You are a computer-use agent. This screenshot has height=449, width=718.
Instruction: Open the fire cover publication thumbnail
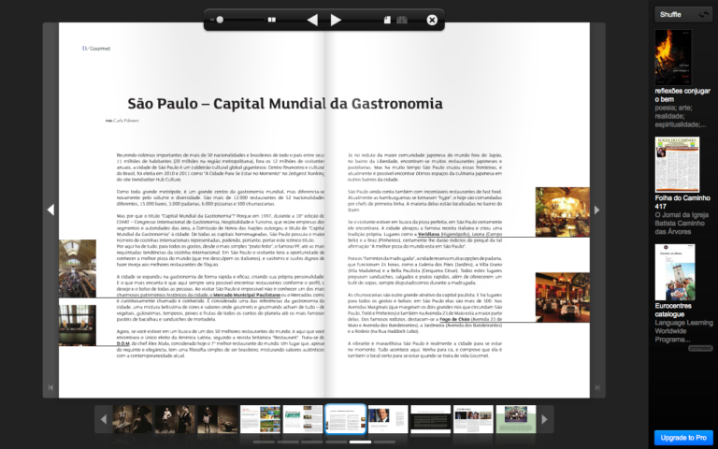(x=673, y=57)
